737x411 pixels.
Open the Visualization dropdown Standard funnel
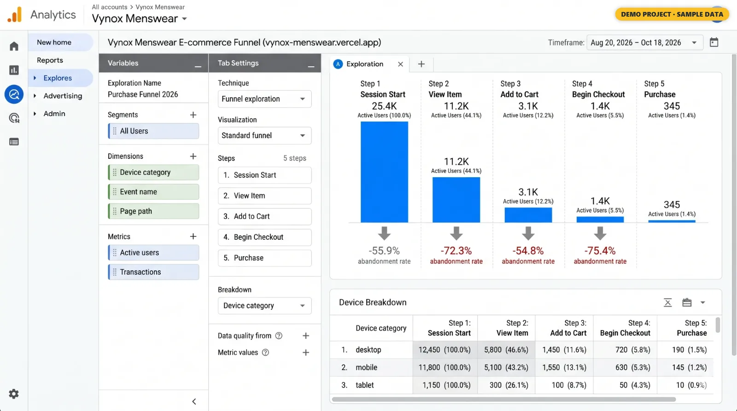[264, 135]
